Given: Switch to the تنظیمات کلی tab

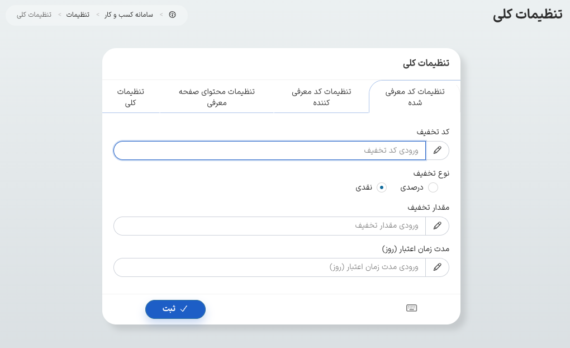Looking at the screenshot, I should [131, 96].
